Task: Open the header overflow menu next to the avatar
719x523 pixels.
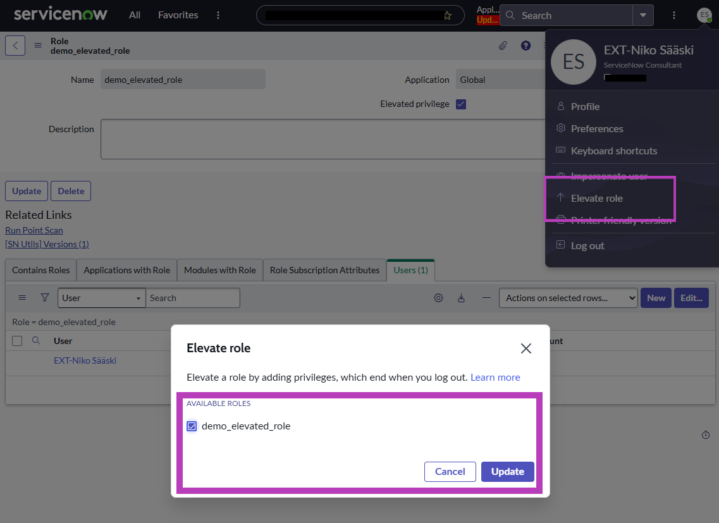Action: click(673, 15)
